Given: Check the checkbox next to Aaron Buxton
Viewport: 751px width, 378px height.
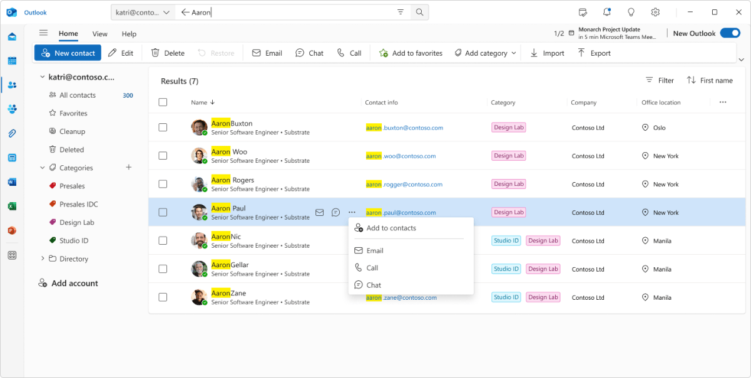Looking at the screenshot, I should point(163,127).
